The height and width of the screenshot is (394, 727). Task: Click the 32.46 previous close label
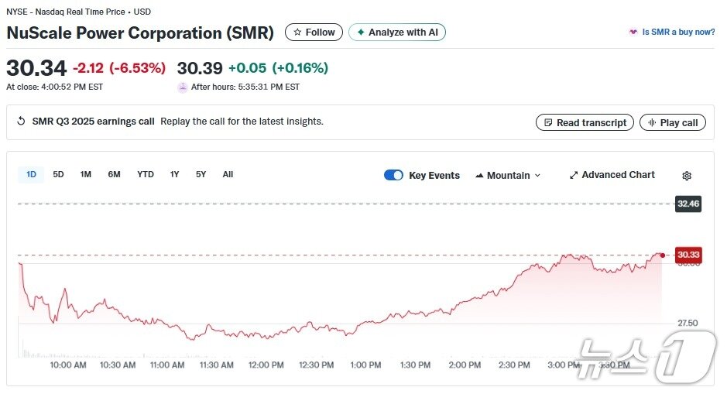click(x=688, y=204)
